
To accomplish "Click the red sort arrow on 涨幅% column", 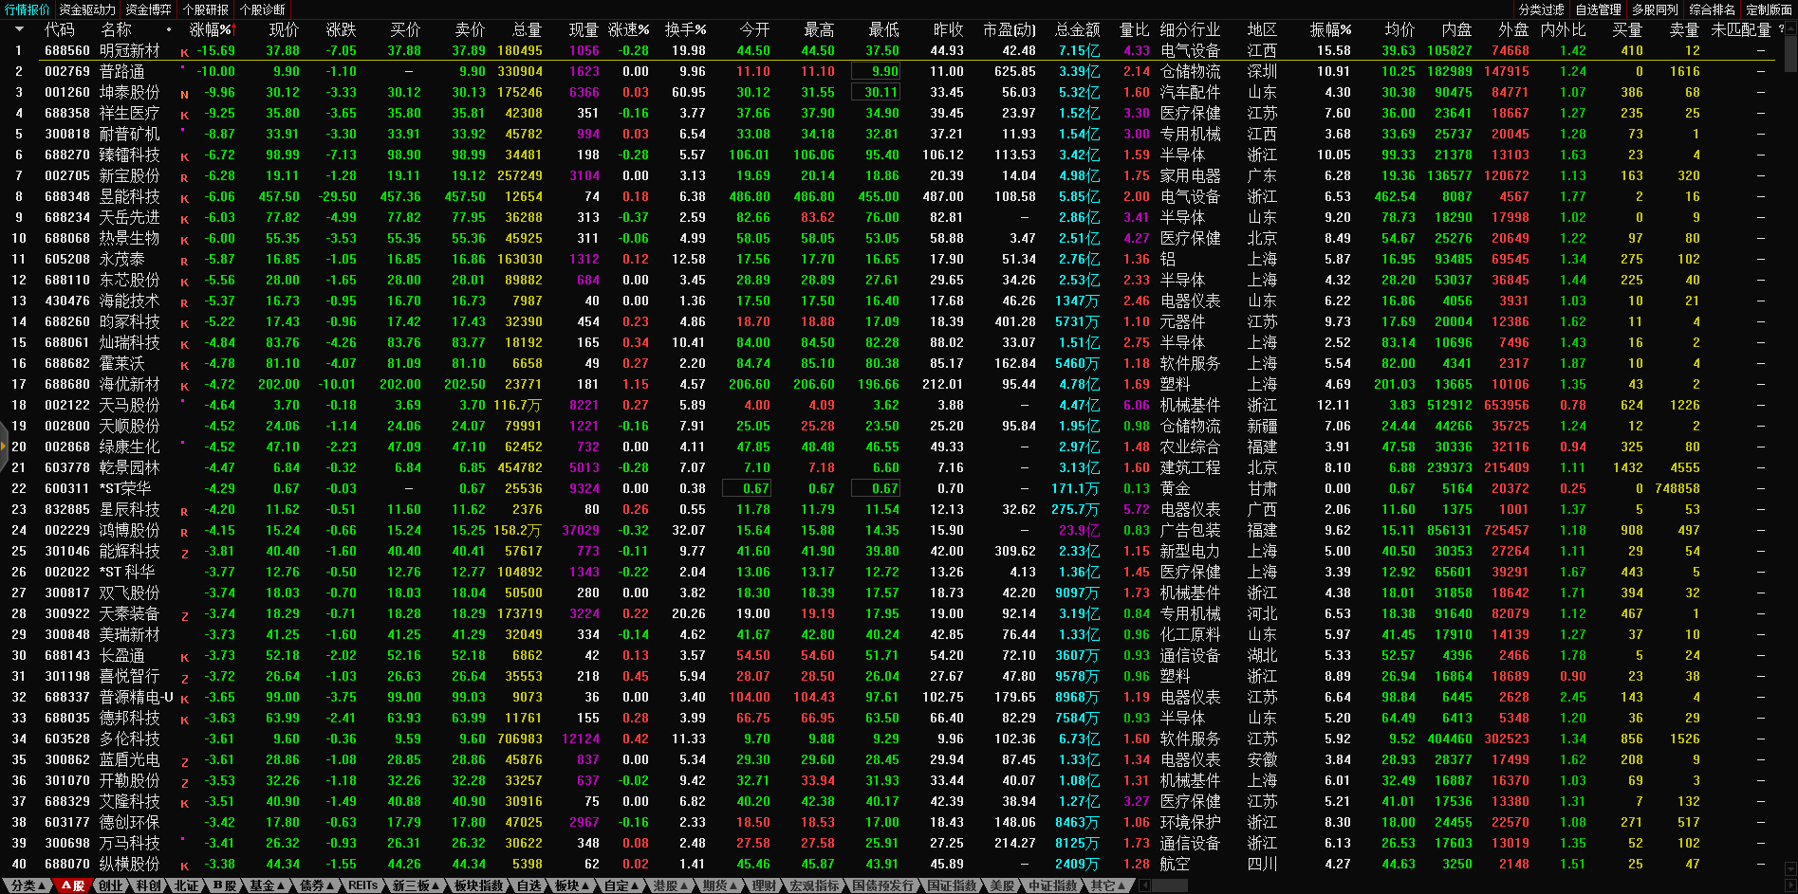I will pos(231,30).
